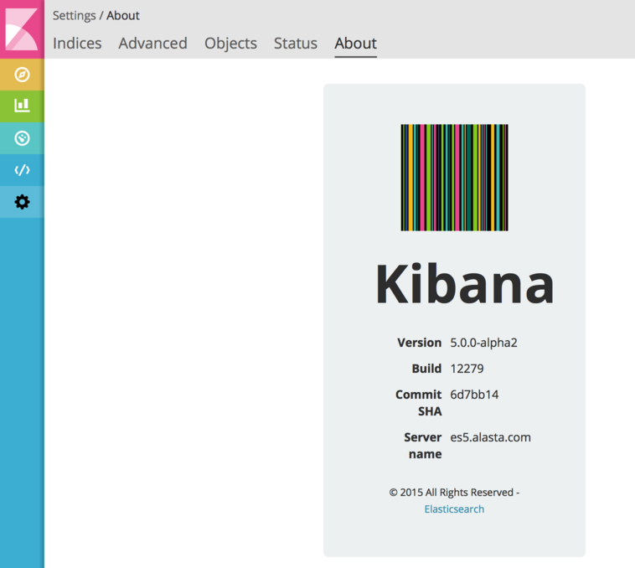Select the Settings gear icon
The height and width of the screenshot is (568, 635).
pyautogui.click(x=22, y=202)
